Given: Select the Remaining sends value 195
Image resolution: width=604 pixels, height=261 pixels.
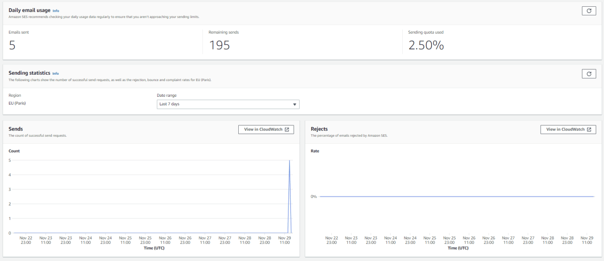Looking at the screenshot, I should (x=219, y=46).
